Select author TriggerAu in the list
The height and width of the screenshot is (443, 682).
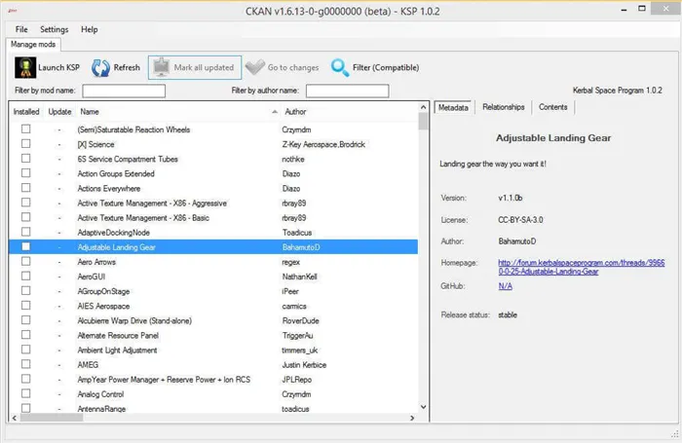297,336
